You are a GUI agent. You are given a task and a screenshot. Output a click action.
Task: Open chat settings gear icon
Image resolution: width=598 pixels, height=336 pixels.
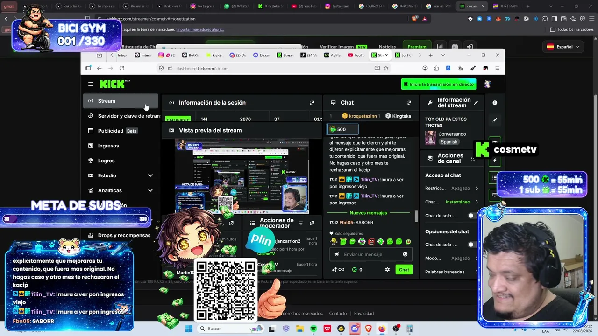[387, 269]
